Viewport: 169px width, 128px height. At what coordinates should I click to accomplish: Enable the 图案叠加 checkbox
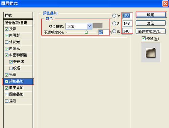(7, 94)
